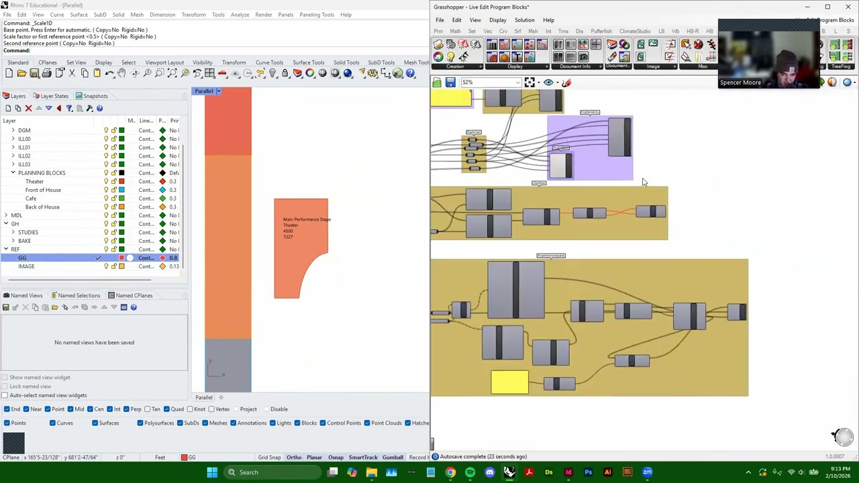Viewport: 859px width, 483px height.
Task: Expand the MDL layer
Action: (x=6, y=215)
